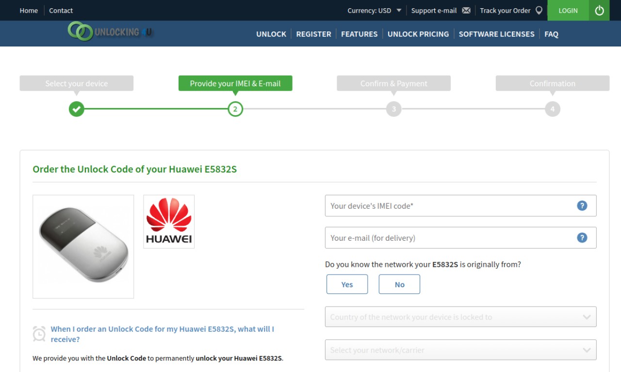Screen dimensions: 621x372
Task: Click the green LOGIN button
Action: pos(568,10)
